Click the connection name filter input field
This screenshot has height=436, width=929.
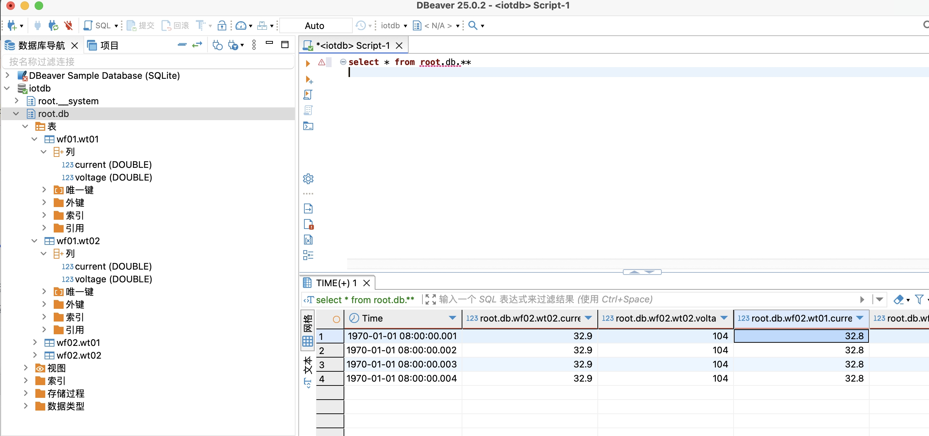tap(148, 61)
